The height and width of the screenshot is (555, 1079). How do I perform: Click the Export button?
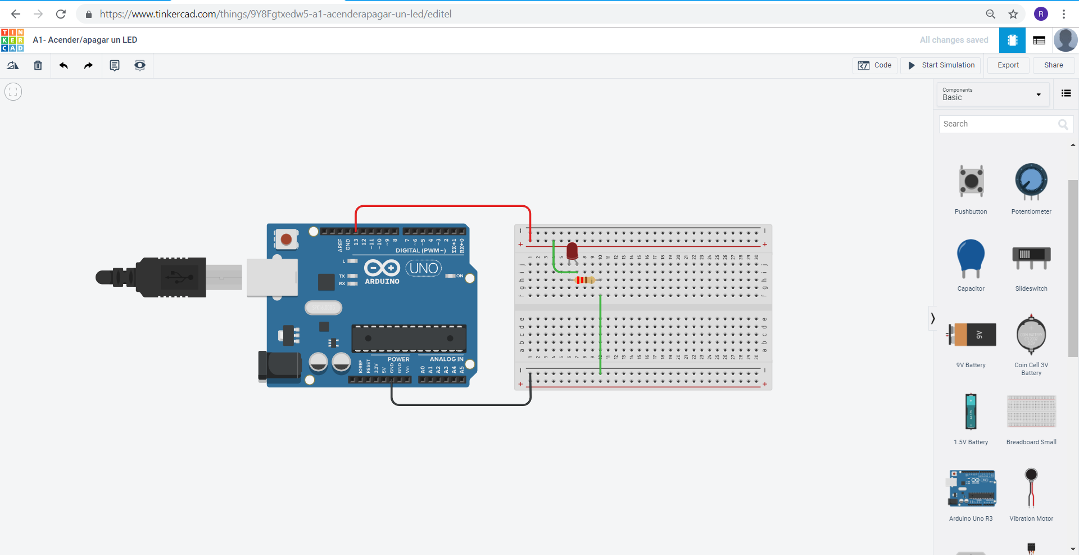[1008, 65]
